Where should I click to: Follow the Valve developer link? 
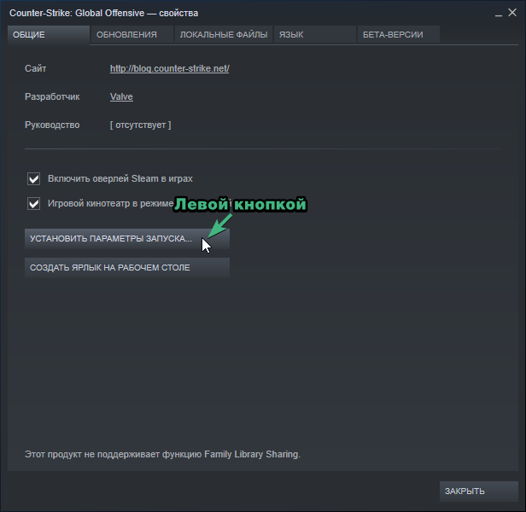pos(121,97)
